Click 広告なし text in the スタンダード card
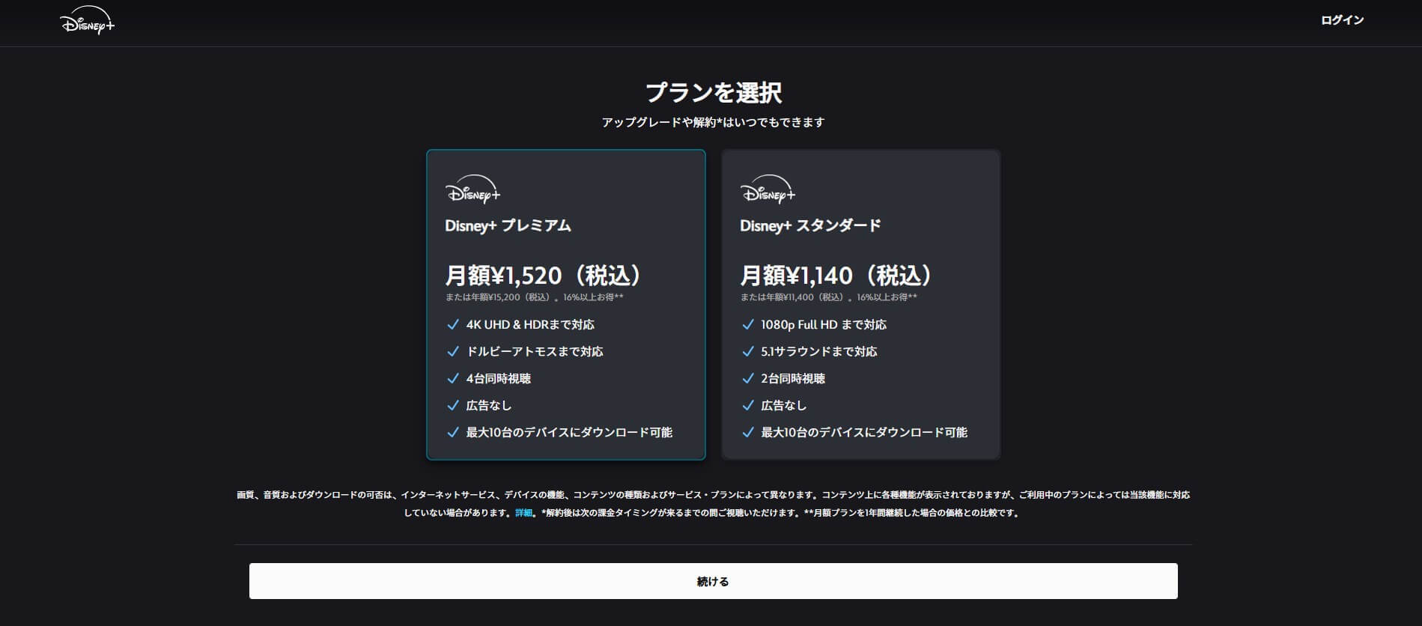 [x=784, y=405]
